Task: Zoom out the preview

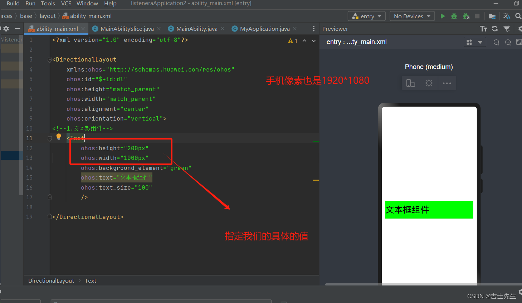Action: (496, 42)
